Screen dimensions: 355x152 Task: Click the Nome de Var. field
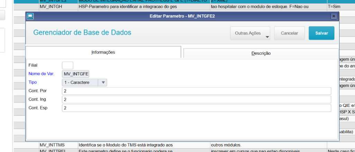[76, 74]
